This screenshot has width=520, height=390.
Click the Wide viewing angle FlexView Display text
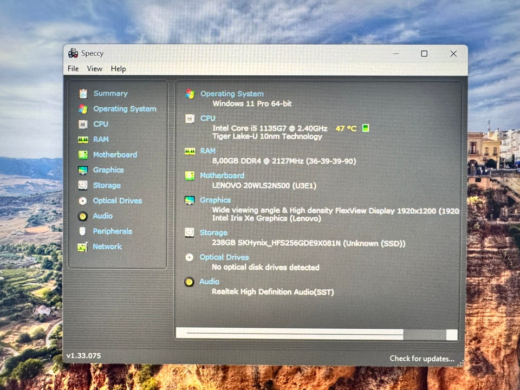point(336,210)
